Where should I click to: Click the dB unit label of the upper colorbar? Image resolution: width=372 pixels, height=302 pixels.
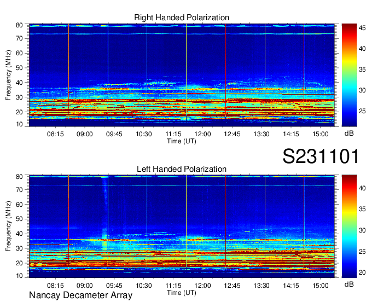pos(349,133)
